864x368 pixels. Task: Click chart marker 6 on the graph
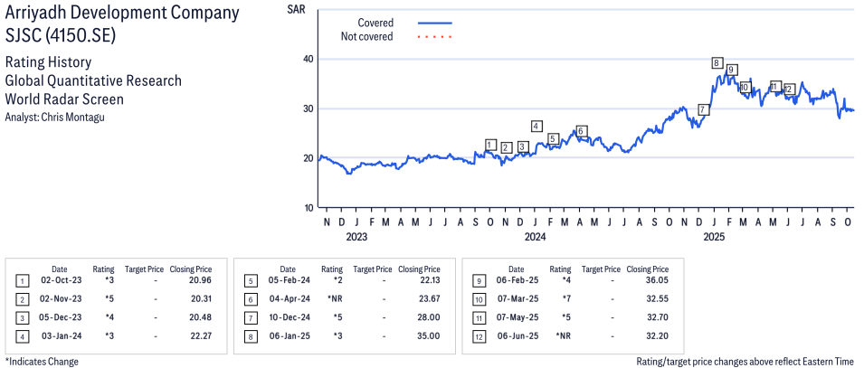[582, 131]
